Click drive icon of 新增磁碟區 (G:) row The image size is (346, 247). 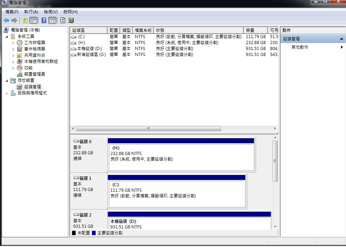point(74,55)
